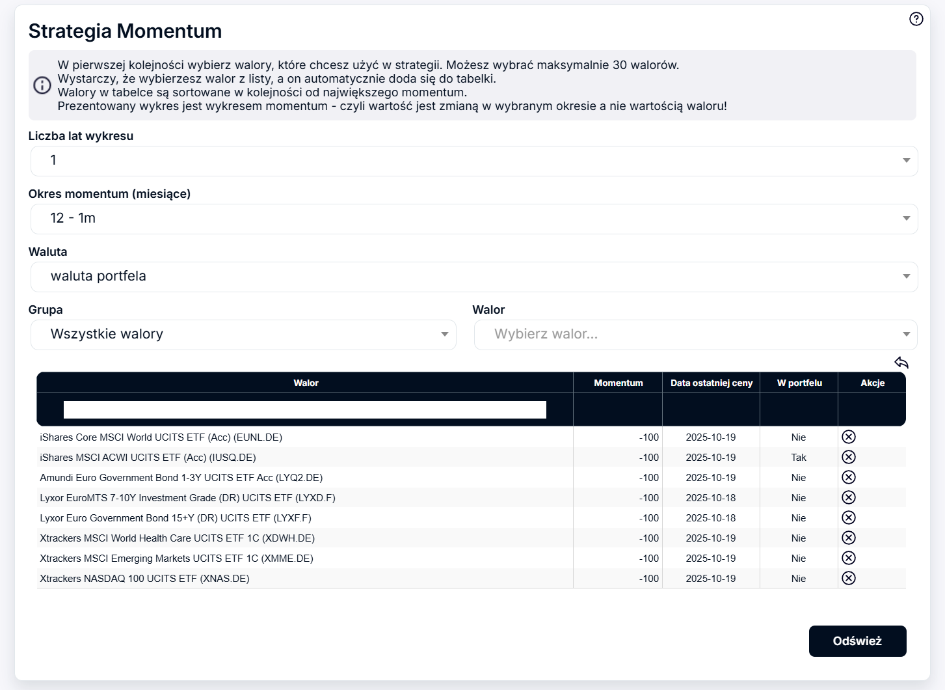Remove Lyxor EuroMTS 7-10Y row
Image resolution: width=945 pixels, height=690 pixels.
click(x=848, y=497)
